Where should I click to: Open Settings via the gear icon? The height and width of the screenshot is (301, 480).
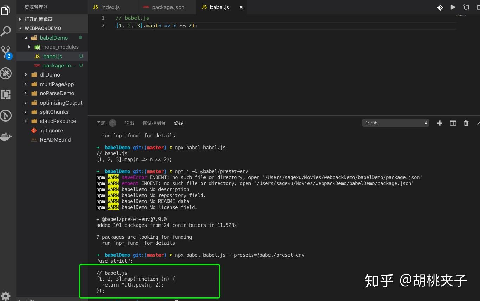(x=6, y=295)
